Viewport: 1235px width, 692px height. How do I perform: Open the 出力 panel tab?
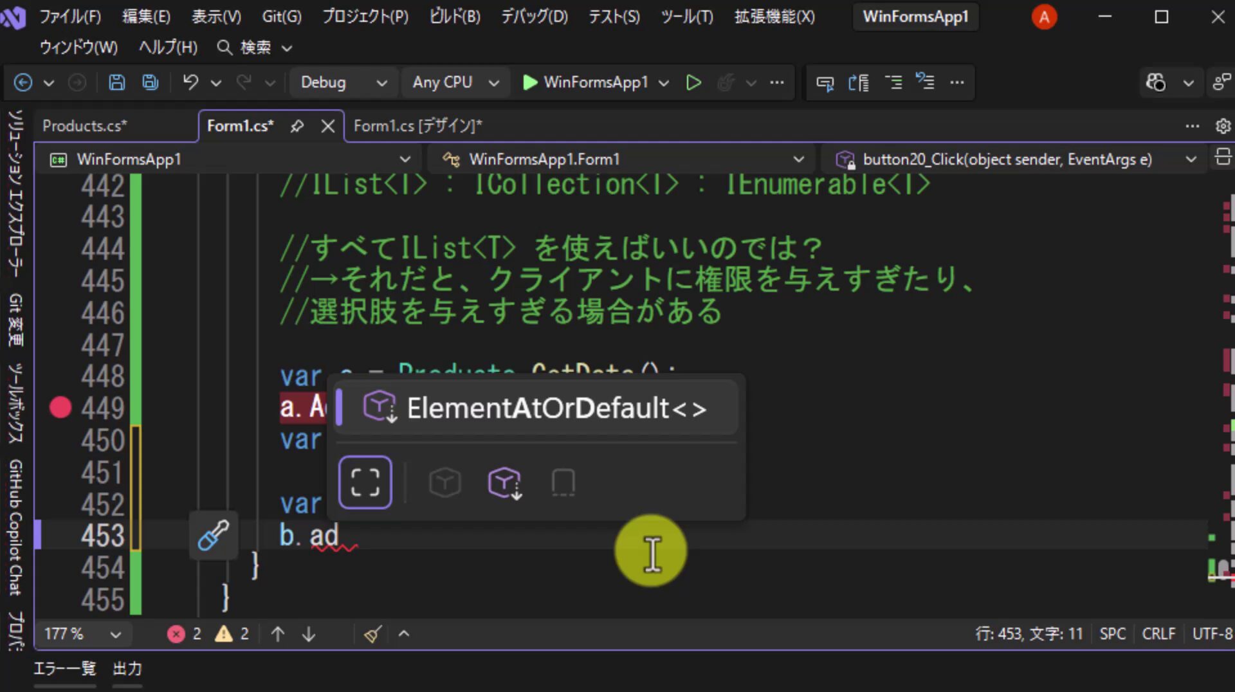(x=127, y=669)
